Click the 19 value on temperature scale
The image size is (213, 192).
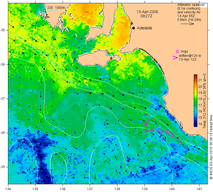pos(200,93)
